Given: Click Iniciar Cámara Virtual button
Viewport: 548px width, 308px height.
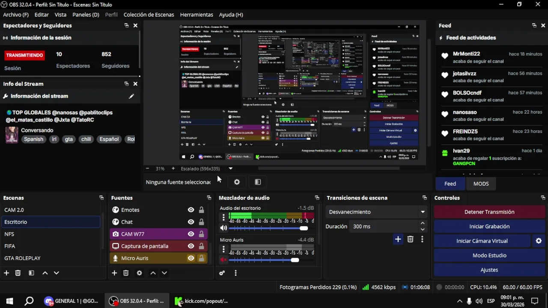Looking at the screenshot, I should (482, 241).
